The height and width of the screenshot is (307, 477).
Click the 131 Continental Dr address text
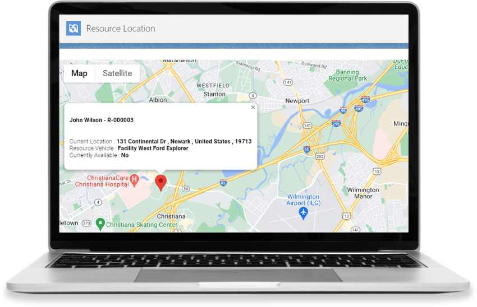pos(184,141)
